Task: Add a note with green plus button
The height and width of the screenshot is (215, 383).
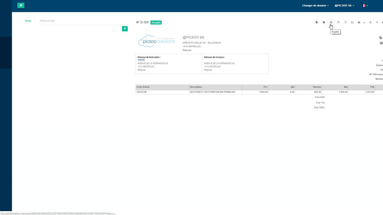Action: pyautogui.click(x=125, y=29)
